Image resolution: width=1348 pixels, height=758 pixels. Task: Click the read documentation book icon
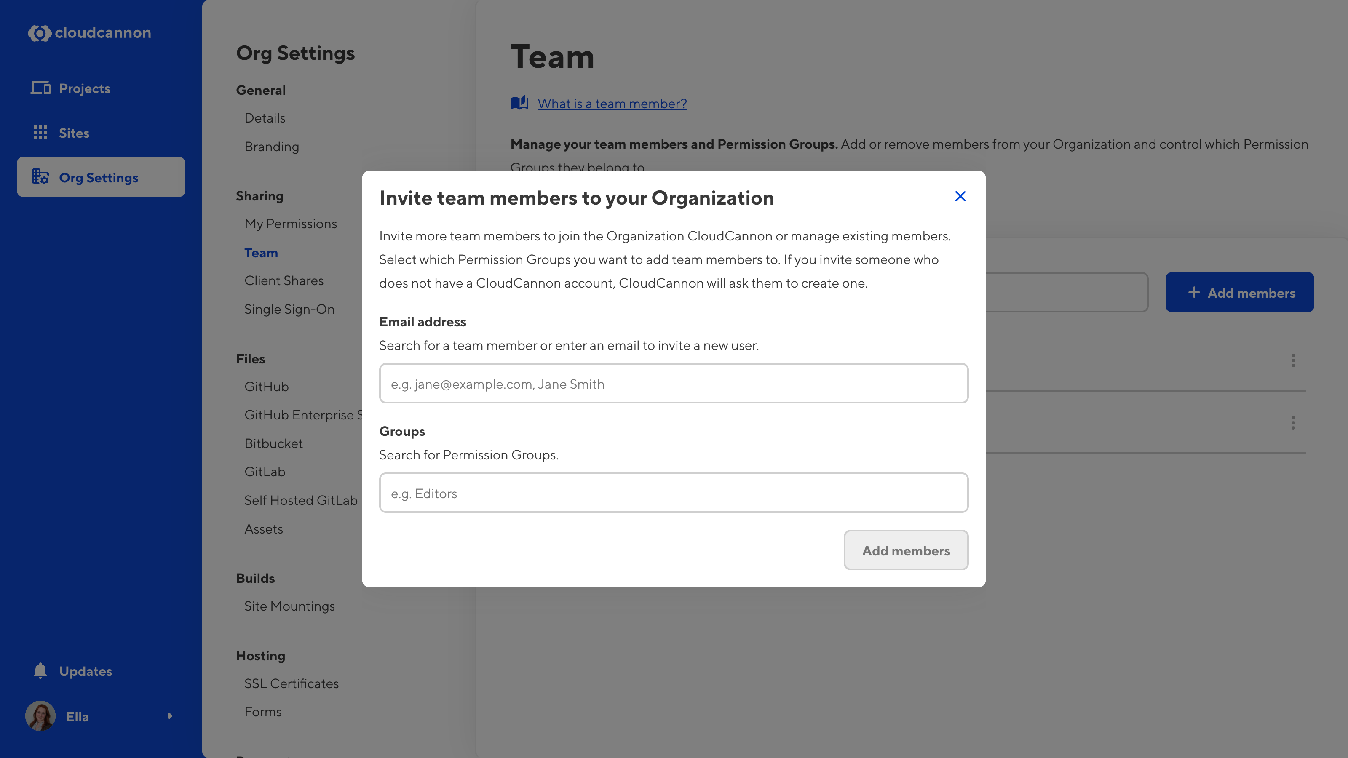click(x=519, y=103)
